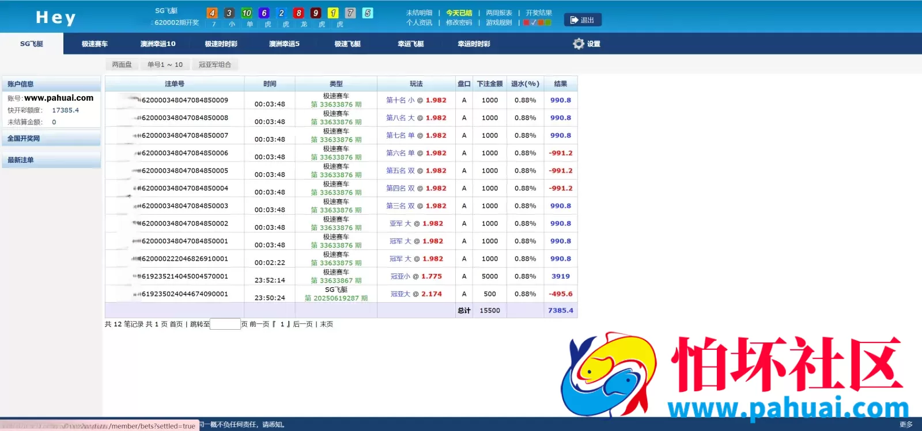922x431 pixels.
Task: Open the 极速时时彩 game tab
Action: [221, 44]
